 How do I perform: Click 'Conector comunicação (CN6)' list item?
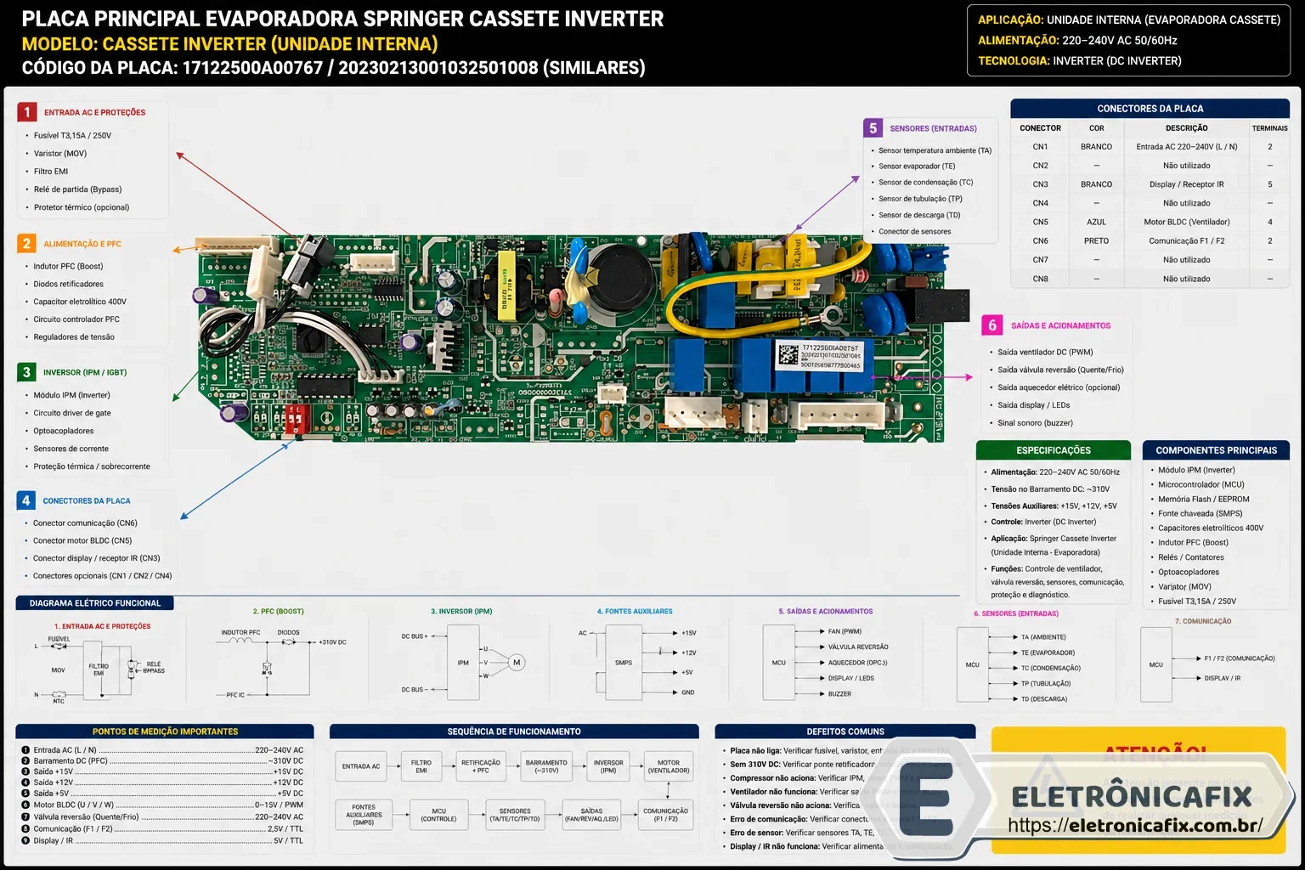click(x=85, y=523)
